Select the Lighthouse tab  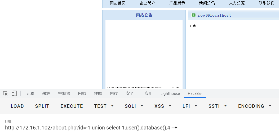point(170,94)
